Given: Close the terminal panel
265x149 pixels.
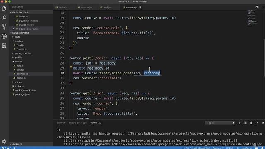Looking at the screenshot, I should (x=263, y=123).
